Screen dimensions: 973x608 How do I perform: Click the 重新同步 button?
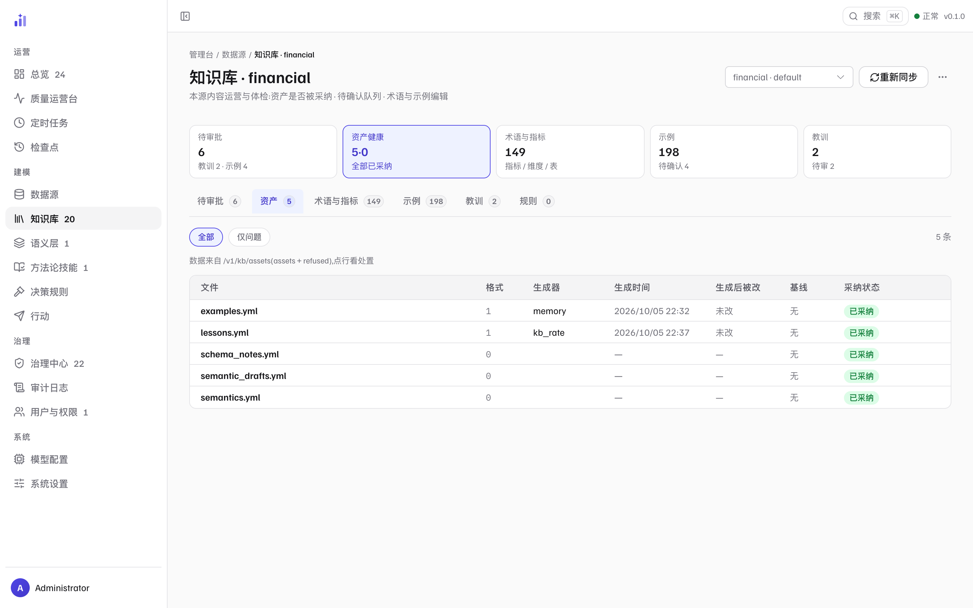pos(893,77)
